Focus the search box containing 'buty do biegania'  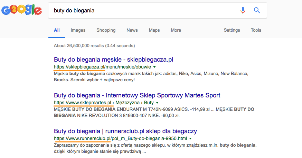tap(157, 10)
